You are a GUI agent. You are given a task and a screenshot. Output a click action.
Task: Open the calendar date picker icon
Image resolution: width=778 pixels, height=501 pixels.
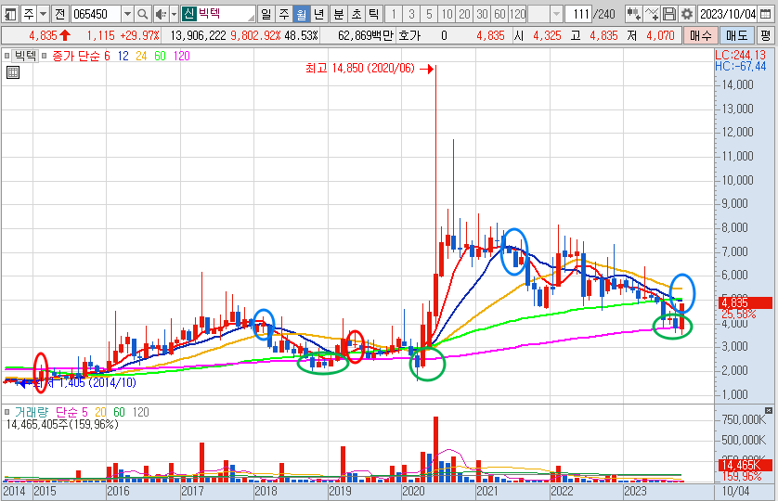(766, 14)
